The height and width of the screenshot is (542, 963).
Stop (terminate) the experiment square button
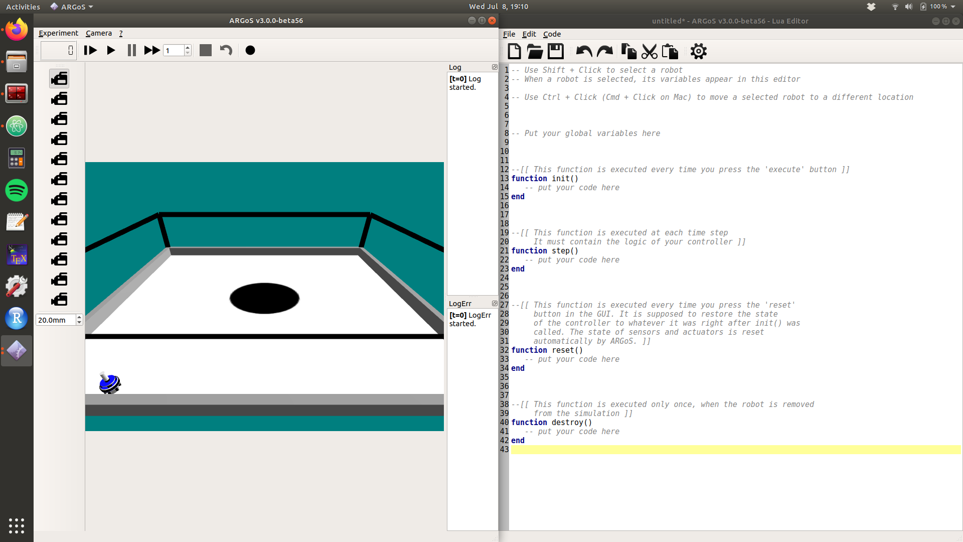point(206,50)
